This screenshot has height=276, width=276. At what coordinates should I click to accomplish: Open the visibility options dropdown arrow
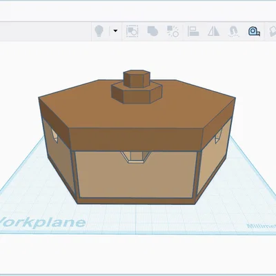115,30
